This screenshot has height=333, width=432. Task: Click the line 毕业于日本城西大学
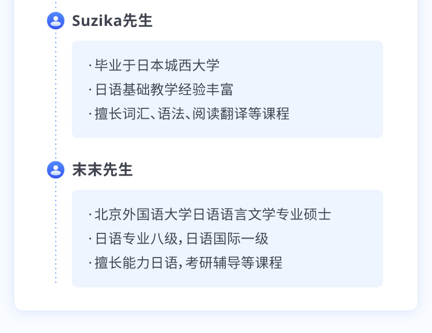(x=157, y=65)
